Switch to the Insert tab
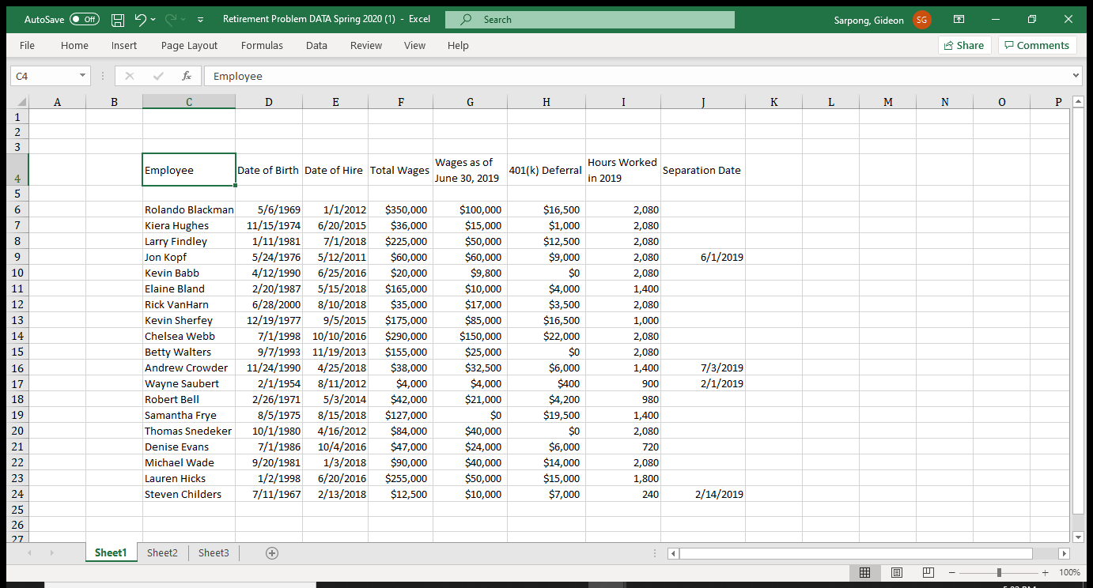The height and width of the screenshot is (588, 1093). coord(124,45)
